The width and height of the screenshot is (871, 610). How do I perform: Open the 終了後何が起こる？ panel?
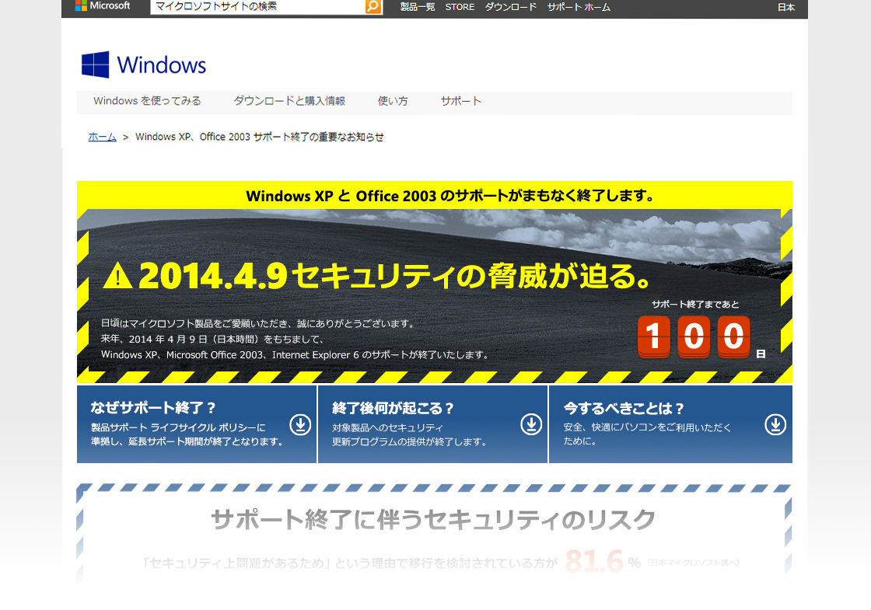click(432, 424)
